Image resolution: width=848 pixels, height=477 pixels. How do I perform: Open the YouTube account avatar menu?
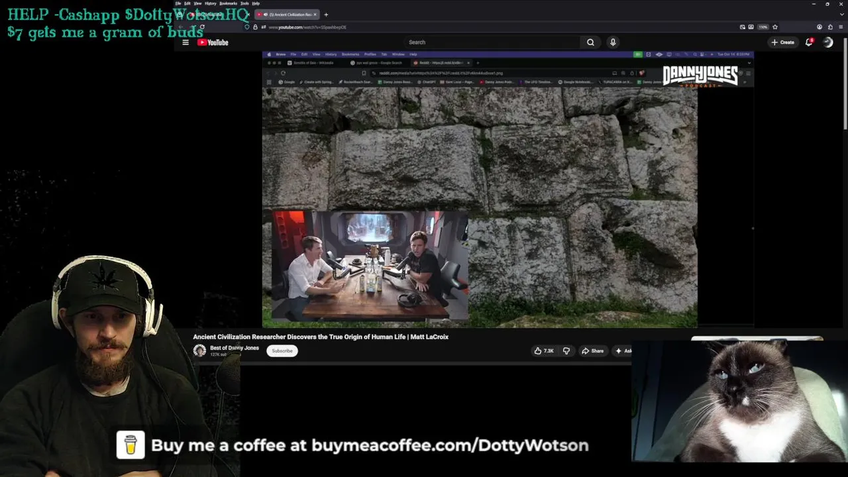point(828,42)
